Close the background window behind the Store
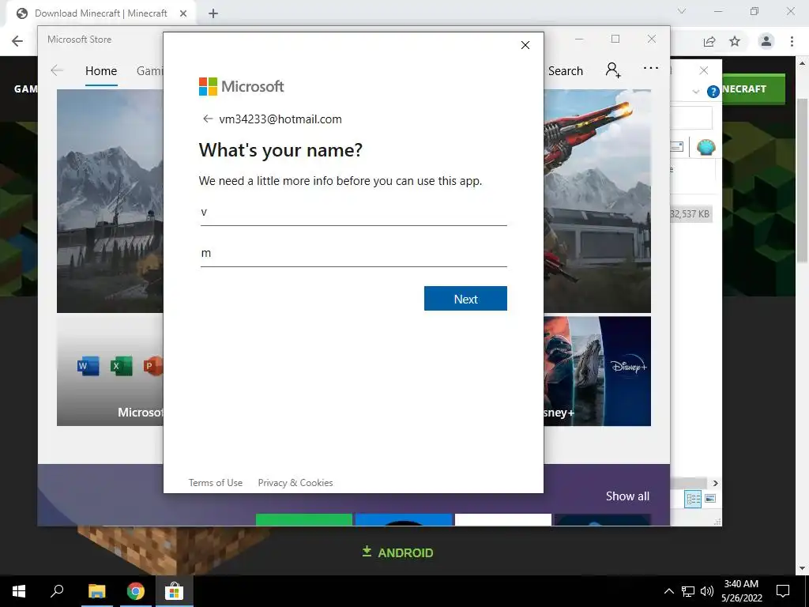The width and height of the screenshot is (809, 607). click(x=704, y=70)
